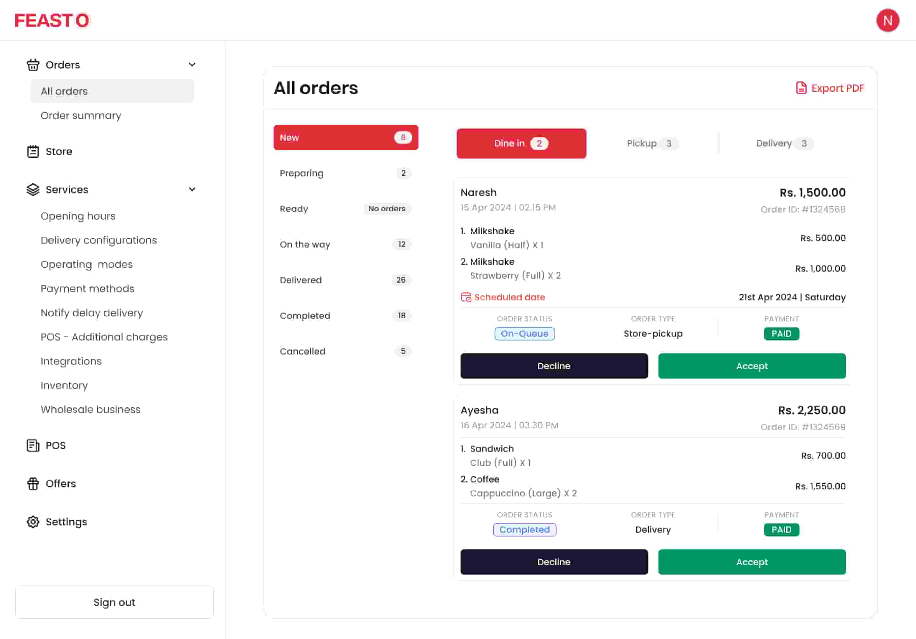This screenshot has width=916, height=639.
Task: Click the Settings gear icon
Action: coord(33,522)
